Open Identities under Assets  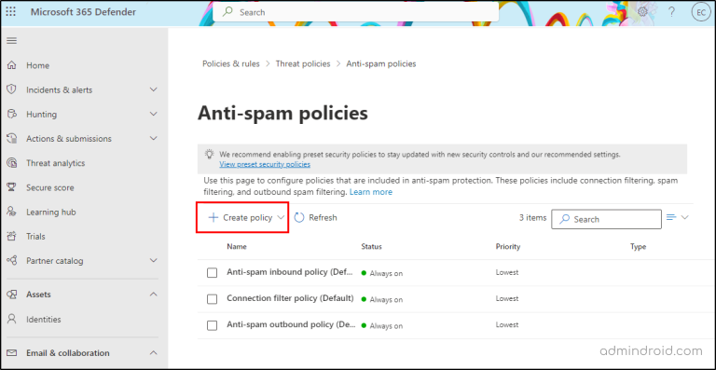(44, 320)
